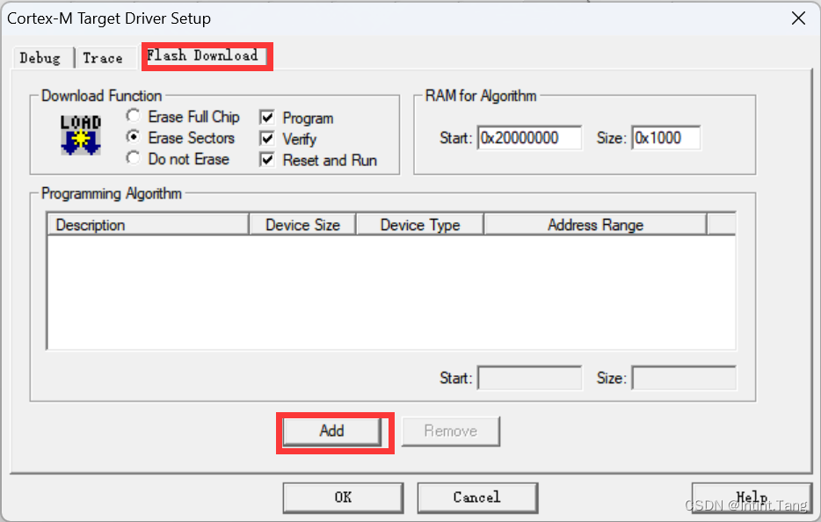Uncheck the Program checkbox

pyautogui.click(x=266, y=117)
